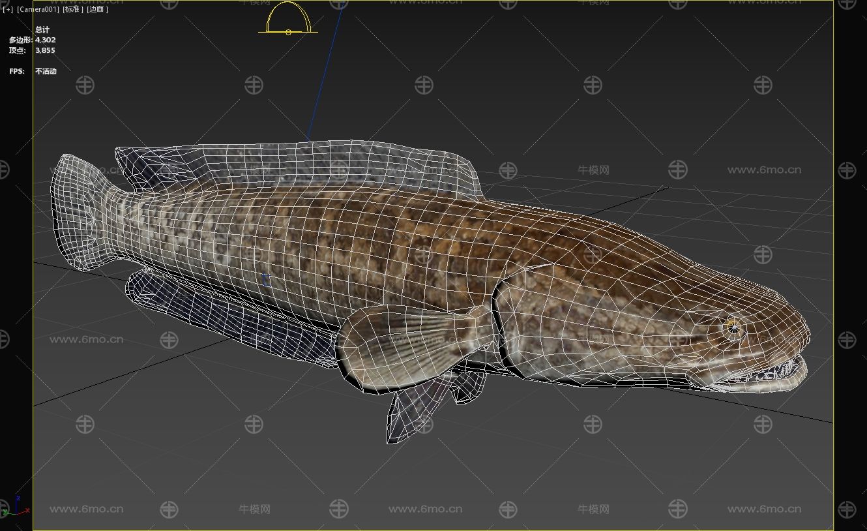Open the 标准 shading preset menu
Image resolution: width=867 pixels, height=531 pixels.
coord(73,9)
